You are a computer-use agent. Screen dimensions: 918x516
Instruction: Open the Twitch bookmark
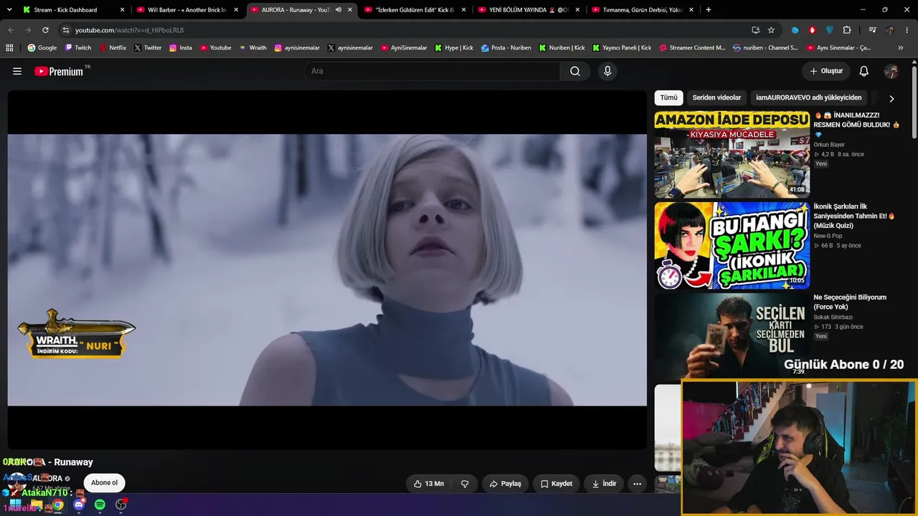coord(78,48)
